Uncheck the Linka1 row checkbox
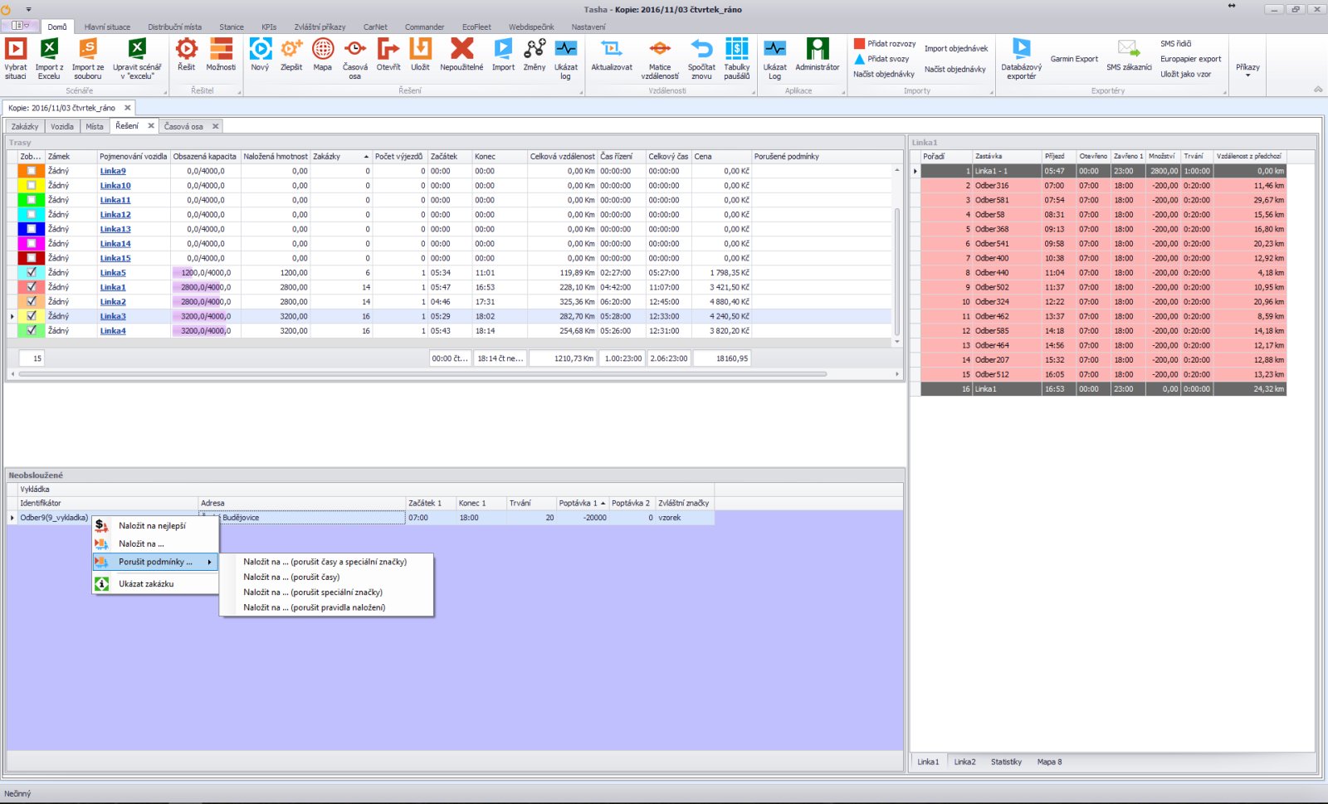The height and width of the screenshot is (804, 1328). tap(32, 287)
